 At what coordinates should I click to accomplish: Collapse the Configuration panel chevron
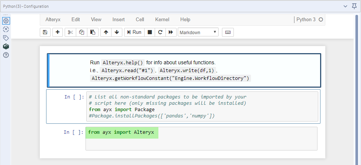(x=346, y=6)
